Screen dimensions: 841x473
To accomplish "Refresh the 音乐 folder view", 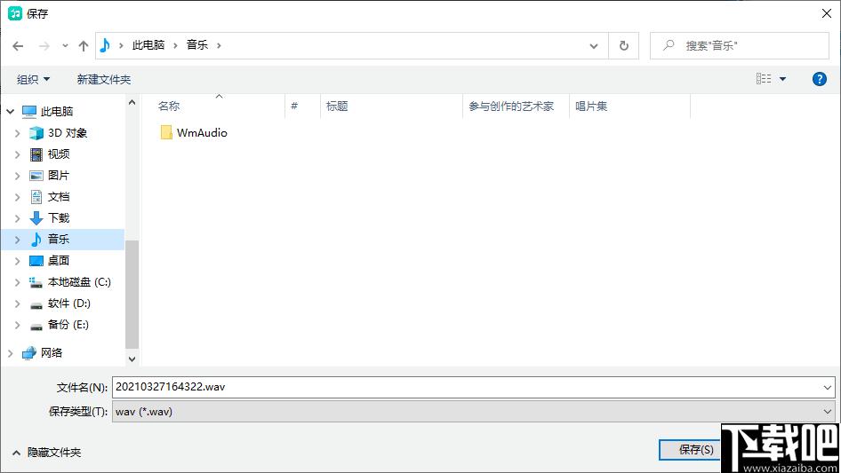I will pos(624,46).
